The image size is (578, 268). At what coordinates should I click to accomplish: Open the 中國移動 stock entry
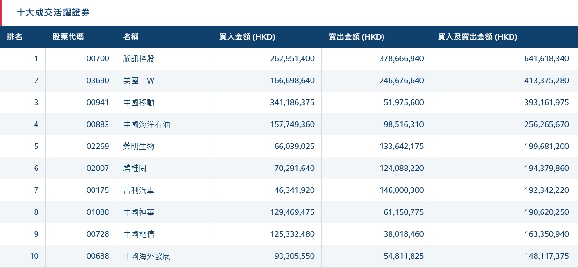pyautogui.click(x=139, y=102)
